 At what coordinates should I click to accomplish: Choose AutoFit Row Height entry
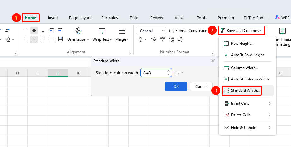click(247, 55)
